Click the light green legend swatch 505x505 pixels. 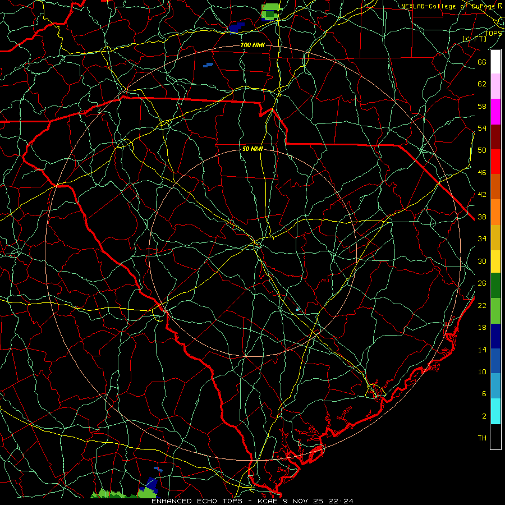[x=495, y=311]
